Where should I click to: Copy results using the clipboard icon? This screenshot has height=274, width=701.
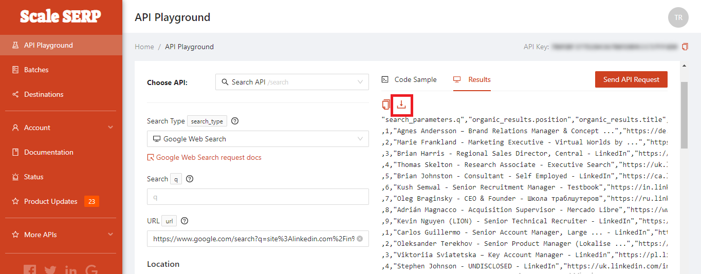[x=386, y=104]
